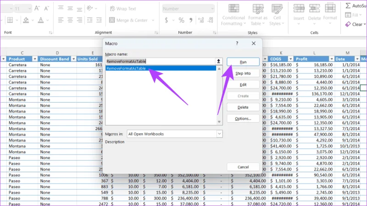
Task: Open the Macros in All Open Workbooks dropdown
Action: click(175, 134)
